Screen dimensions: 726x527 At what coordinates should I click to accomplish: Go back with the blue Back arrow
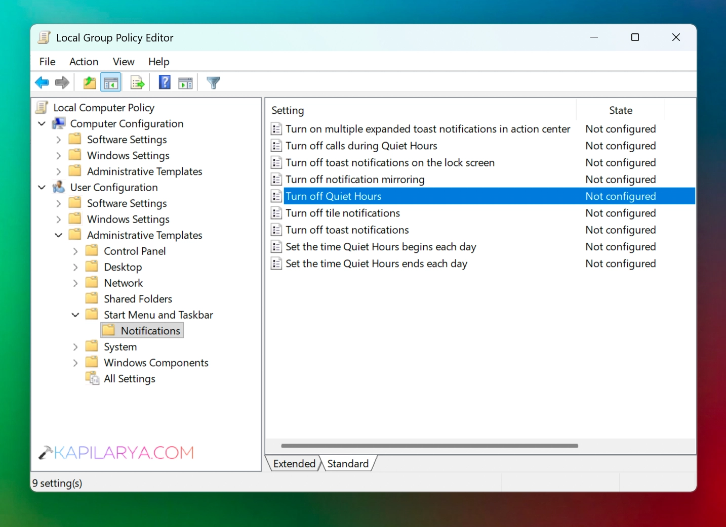42,82
